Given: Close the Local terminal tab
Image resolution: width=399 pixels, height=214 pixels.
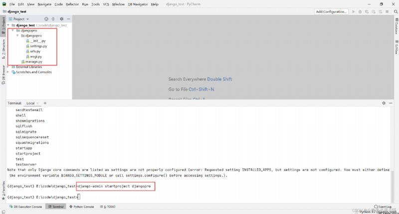Looking at the screenshot, I should [x=37, y=103].
